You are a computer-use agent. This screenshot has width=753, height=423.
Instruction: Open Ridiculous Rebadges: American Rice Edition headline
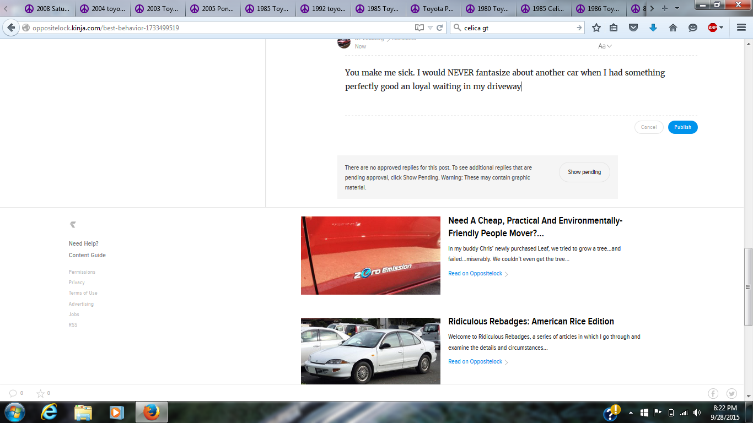tap(531, 322)
